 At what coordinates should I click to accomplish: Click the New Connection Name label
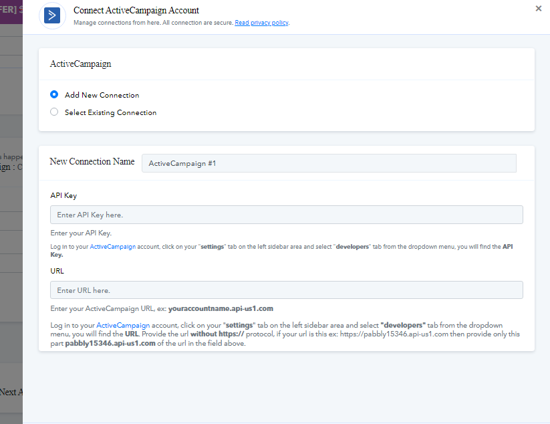[x=92, y=161]
